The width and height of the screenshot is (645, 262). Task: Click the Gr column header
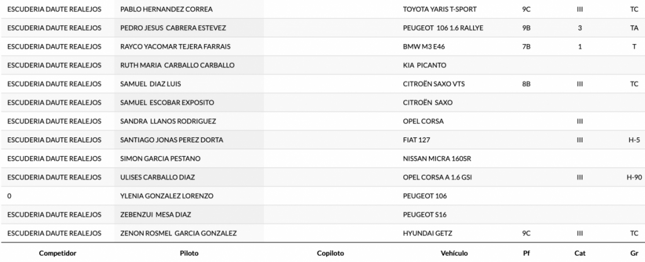tap(634, 253)
